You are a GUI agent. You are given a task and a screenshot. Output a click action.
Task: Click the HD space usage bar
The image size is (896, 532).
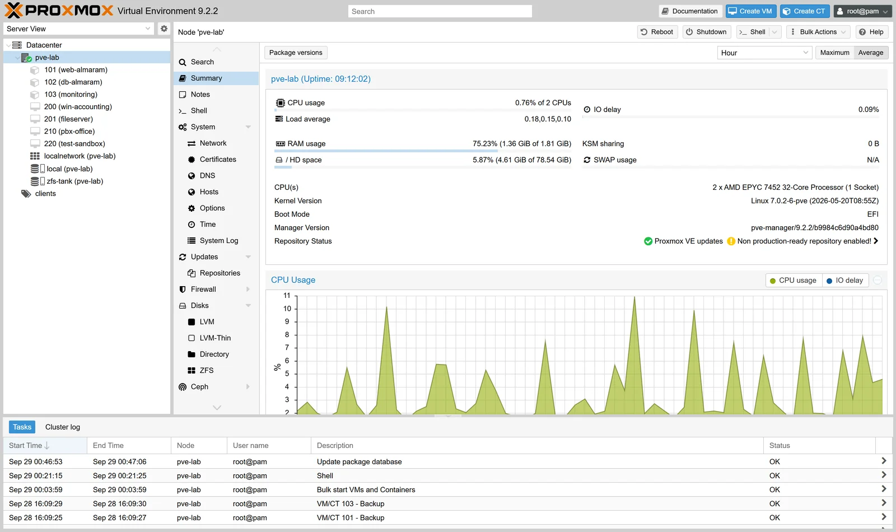tap(423, 167)
